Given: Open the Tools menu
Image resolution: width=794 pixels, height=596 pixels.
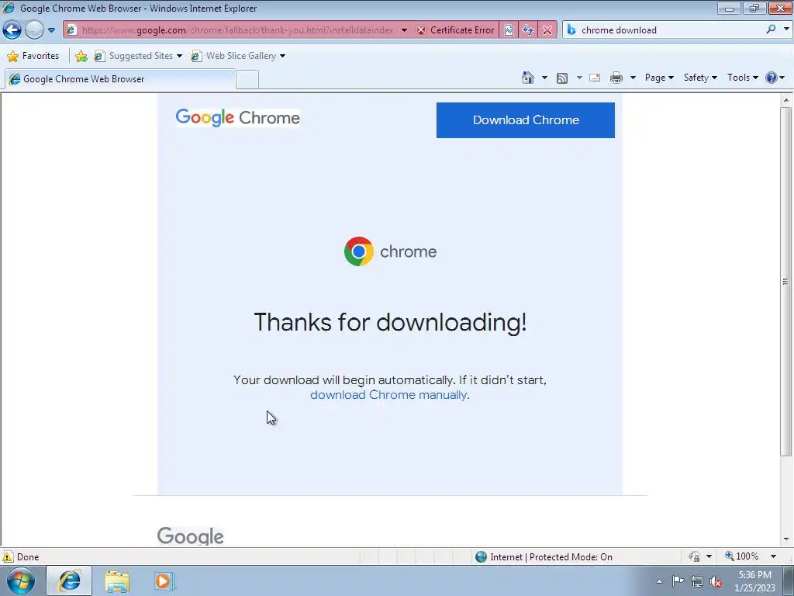Looking at the screenshot, I should point(742,78).
